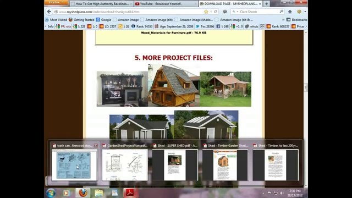The height and width of the screenshot is (198, 352).
Task: Expand the URL history dropdown arrow
Action: (211, 12)
